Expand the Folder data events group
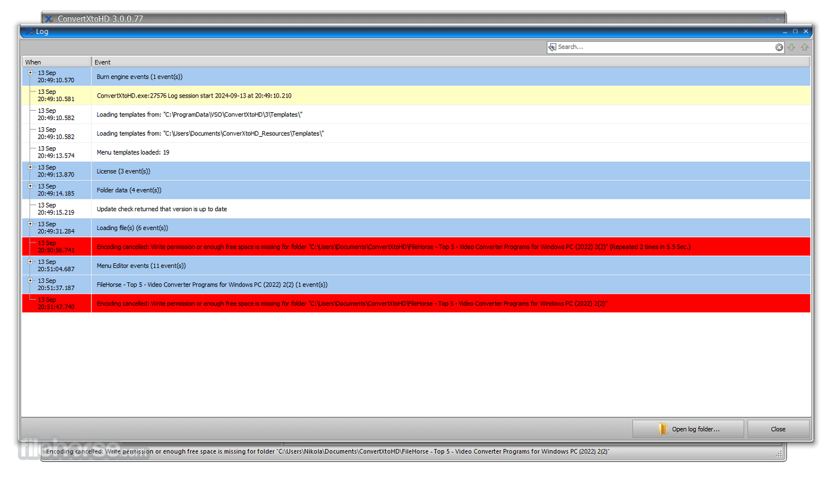Viewport: 832px width, 478px height. pos(31,186)
